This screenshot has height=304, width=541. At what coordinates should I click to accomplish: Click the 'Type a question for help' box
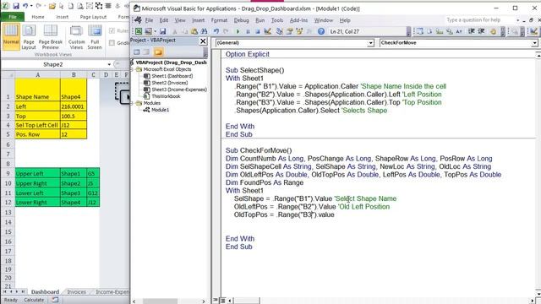pos(479,20)
